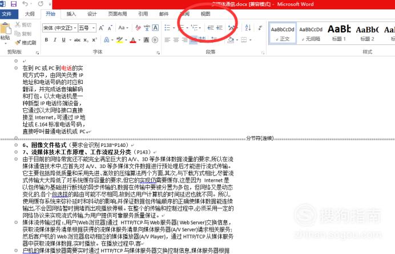Image resolution: width=395 pixels, height=254 pixels.
Task: Expand the borders dropdown arrow
Action: click(x=250, y=40)
